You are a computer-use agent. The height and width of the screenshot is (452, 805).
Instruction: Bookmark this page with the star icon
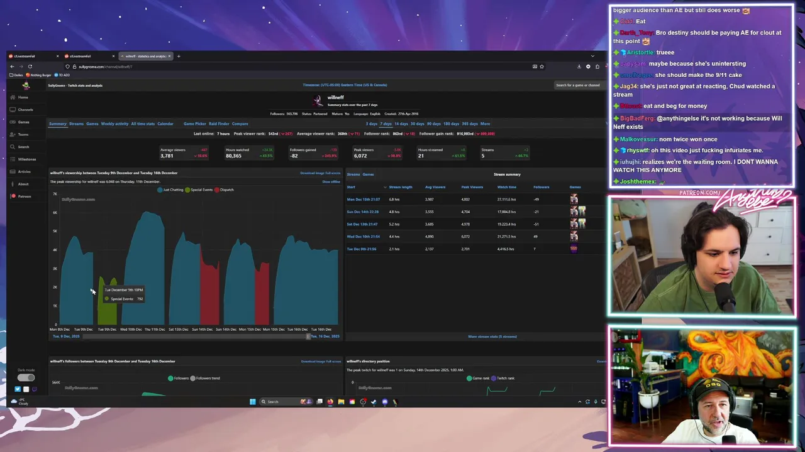(541, 67)
